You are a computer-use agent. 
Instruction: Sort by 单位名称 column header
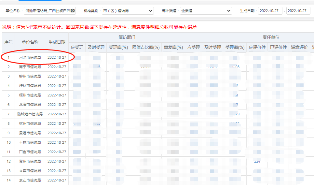coord(30,42)
